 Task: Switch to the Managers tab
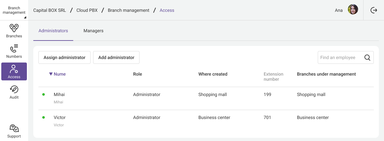pyautogui.click(x=93, y=31)
